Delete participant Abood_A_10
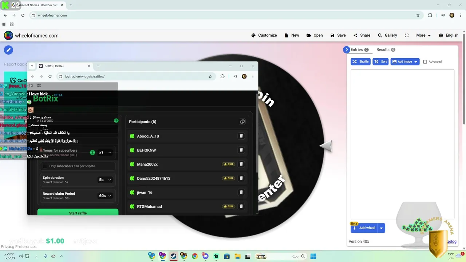Image resolution: width=466 pixels, height=262 pixels. [x=241, y=136]
